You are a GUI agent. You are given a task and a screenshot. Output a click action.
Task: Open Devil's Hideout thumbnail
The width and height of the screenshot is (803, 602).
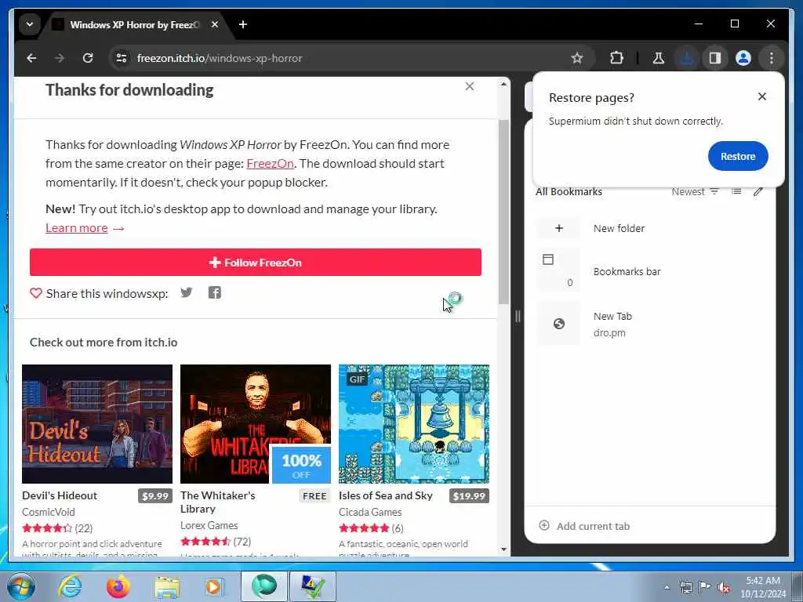(97, 424)
